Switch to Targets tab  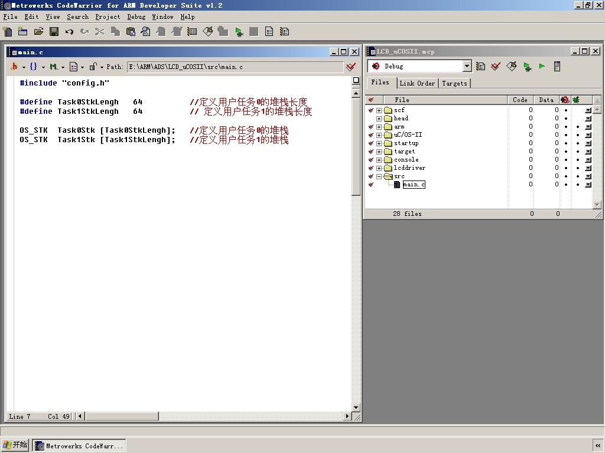[x=454, y=83]
